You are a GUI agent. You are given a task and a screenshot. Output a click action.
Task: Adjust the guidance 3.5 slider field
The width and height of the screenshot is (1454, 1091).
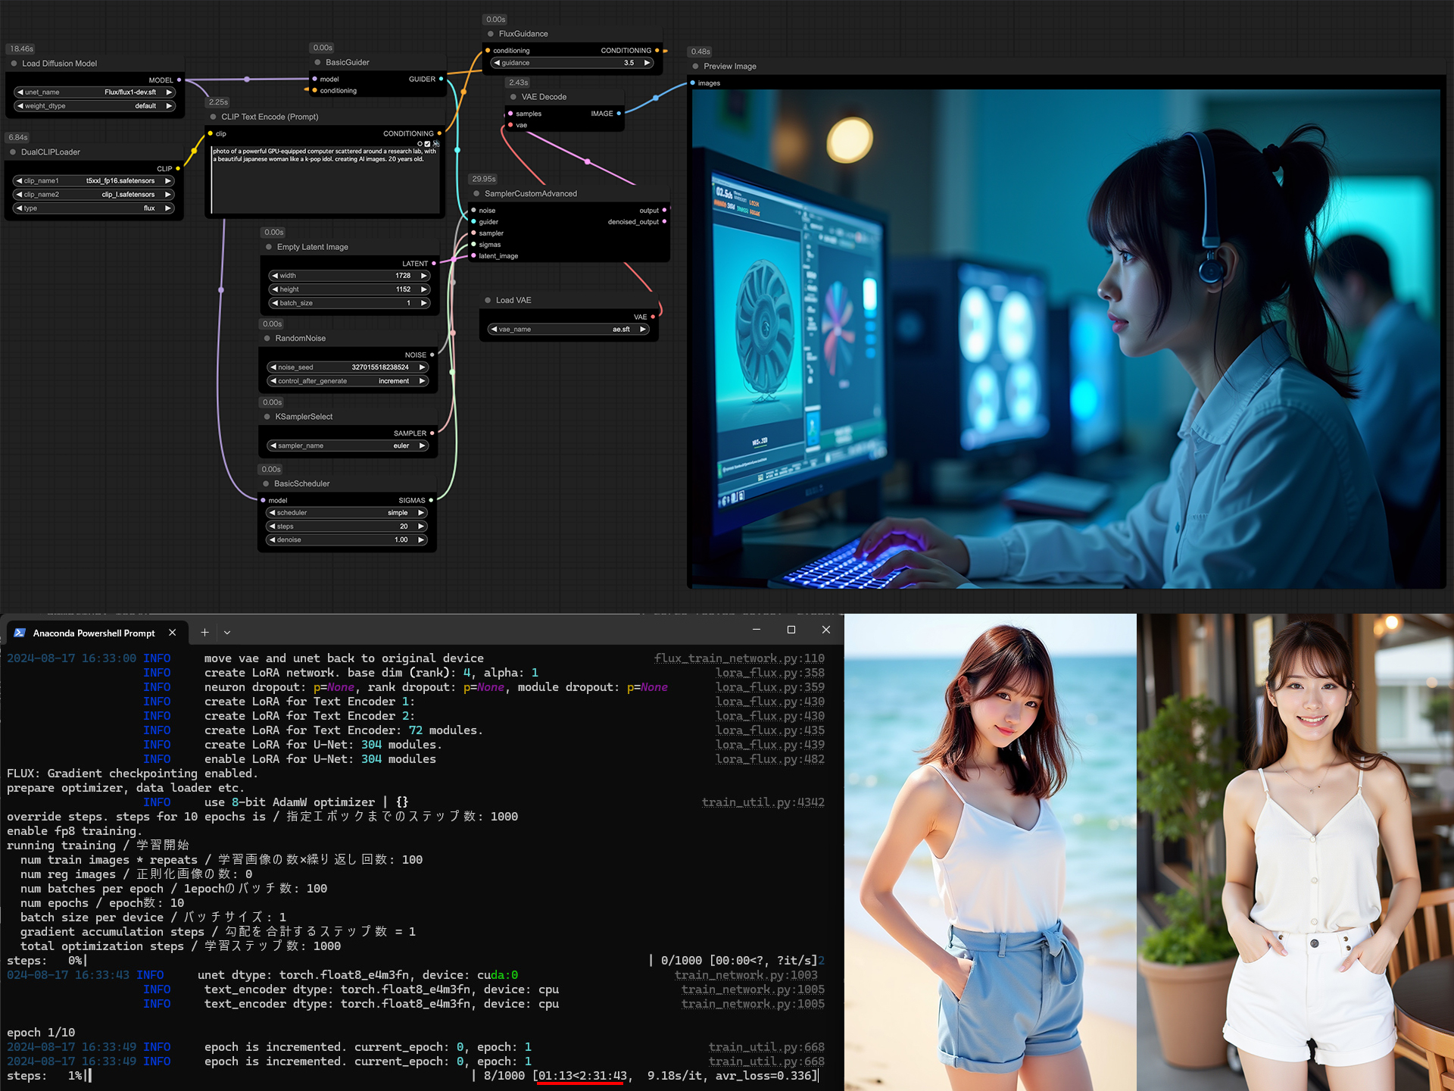click(573, 63)
